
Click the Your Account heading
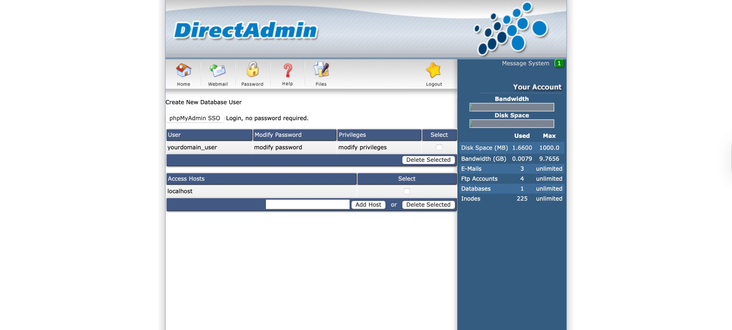click(x=537, y=87)
